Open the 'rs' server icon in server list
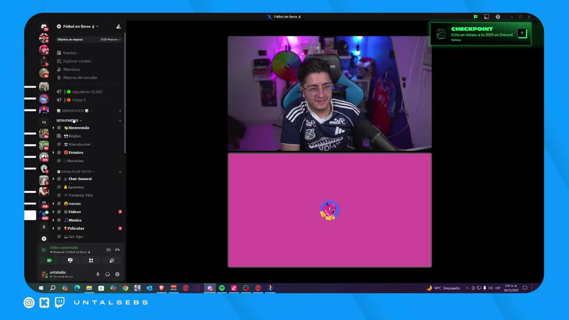 pos(44,122)
